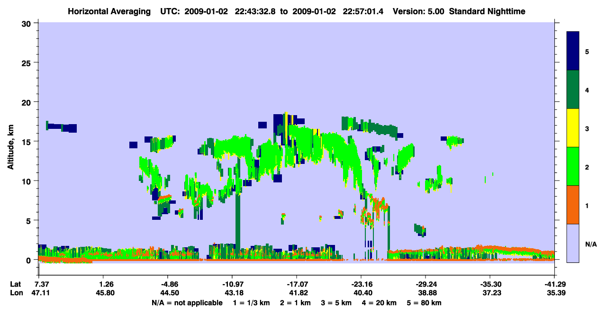Screen dimensions: 616x316
Task: Click the orange colorbar segment for level 1
Action: [x=573, y=204]
